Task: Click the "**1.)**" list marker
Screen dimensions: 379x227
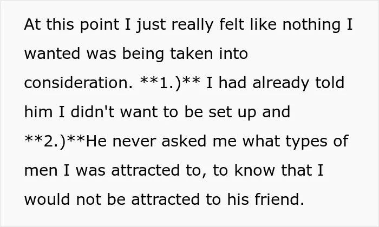Action: pos(170,83)
